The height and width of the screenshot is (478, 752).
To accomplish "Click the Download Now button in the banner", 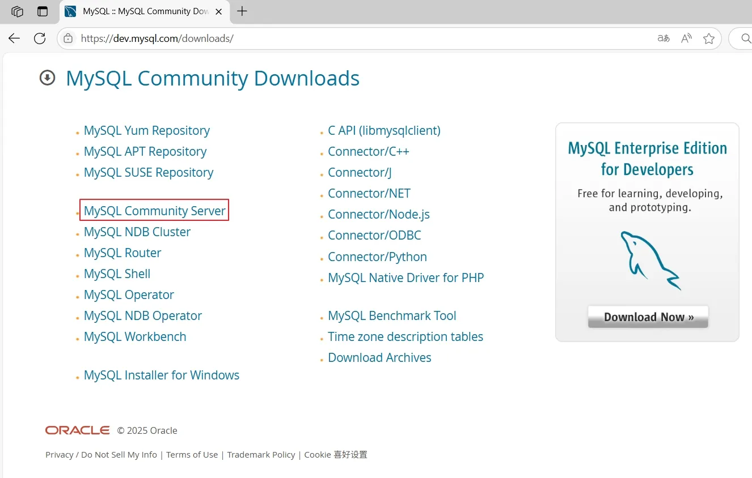I will point(648,317).
